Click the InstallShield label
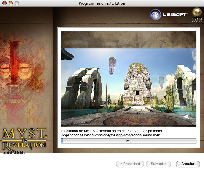The height and width of the screenshot is (171, 204). pos(13,153)
